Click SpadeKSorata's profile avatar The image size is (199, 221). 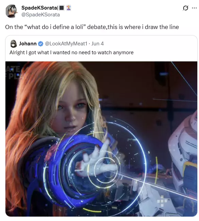11,11
